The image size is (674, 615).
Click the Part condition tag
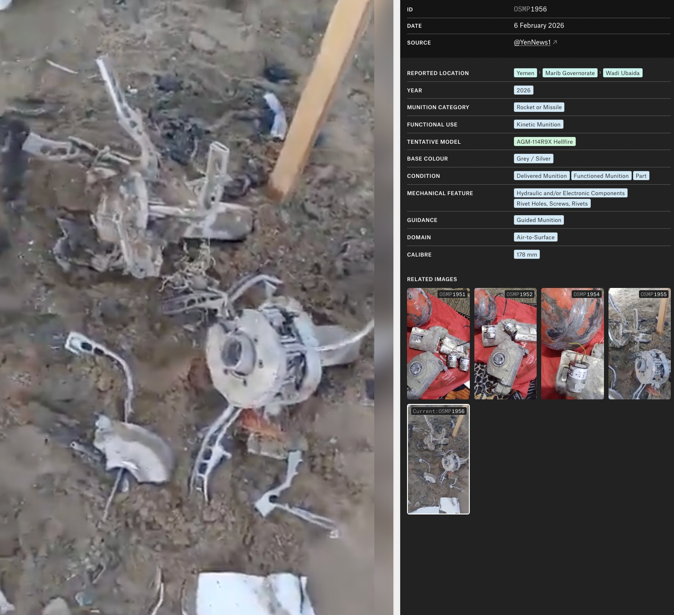click(x=640, y=176)
